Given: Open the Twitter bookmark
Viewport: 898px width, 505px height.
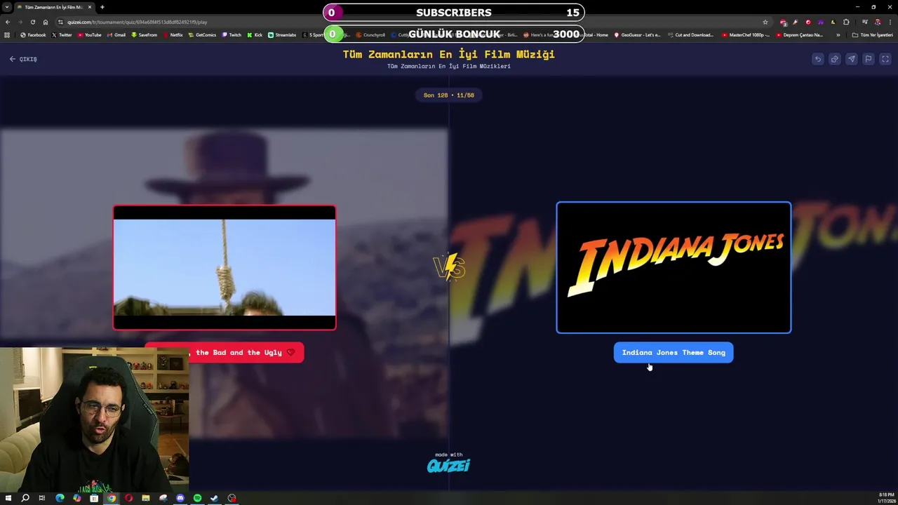Looking at the screenshot, I should click(62, 35).
